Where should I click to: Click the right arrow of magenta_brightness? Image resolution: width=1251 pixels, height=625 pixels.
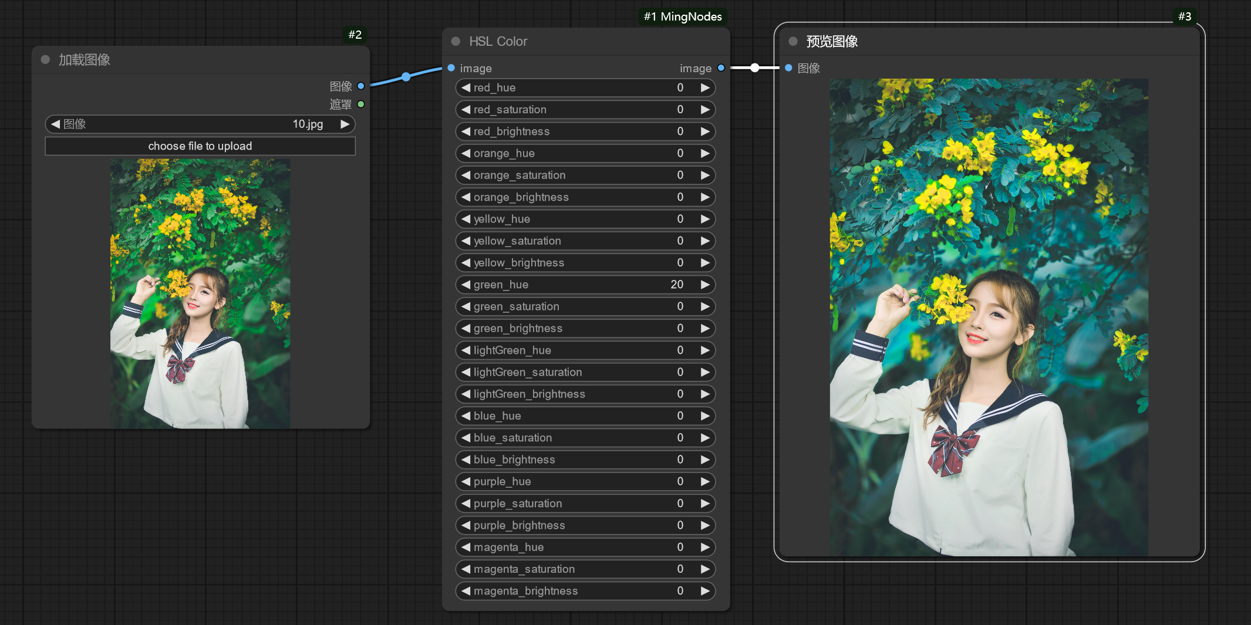tap(705, 591)
